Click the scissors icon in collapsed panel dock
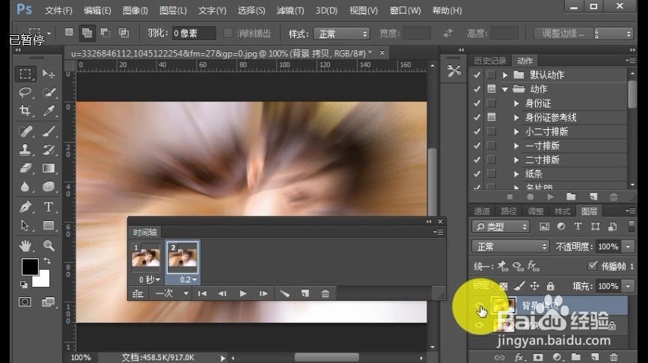This screenshot has width=648, height=363. 453,70
